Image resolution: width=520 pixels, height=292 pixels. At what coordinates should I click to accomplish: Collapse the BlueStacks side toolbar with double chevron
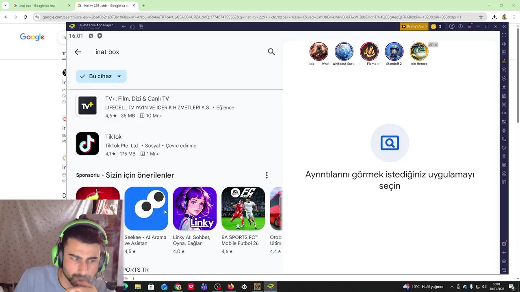pyautogui.click(x=504, y=26)
